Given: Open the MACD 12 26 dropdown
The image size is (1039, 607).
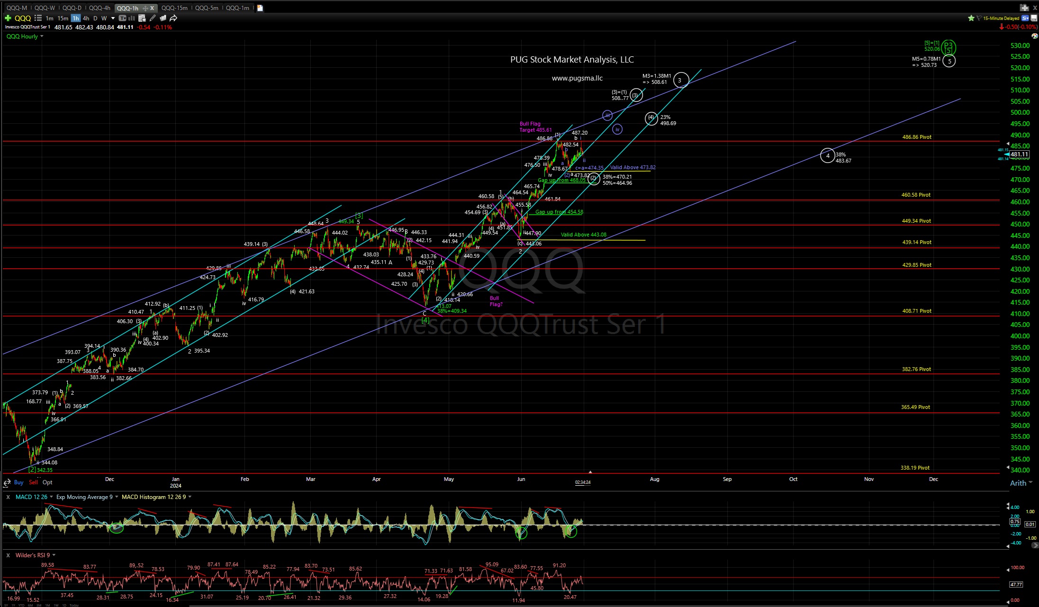Looking at the screenshot, I should click(x=33, y=497).
